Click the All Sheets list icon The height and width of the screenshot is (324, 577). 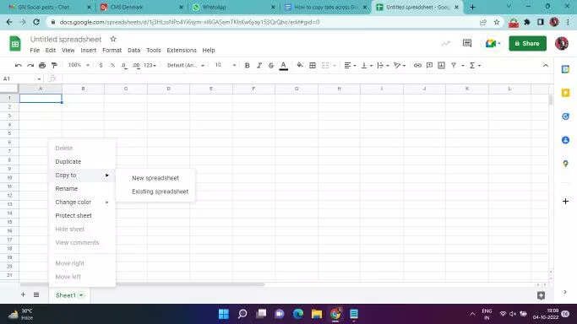[x=36, y=294]
